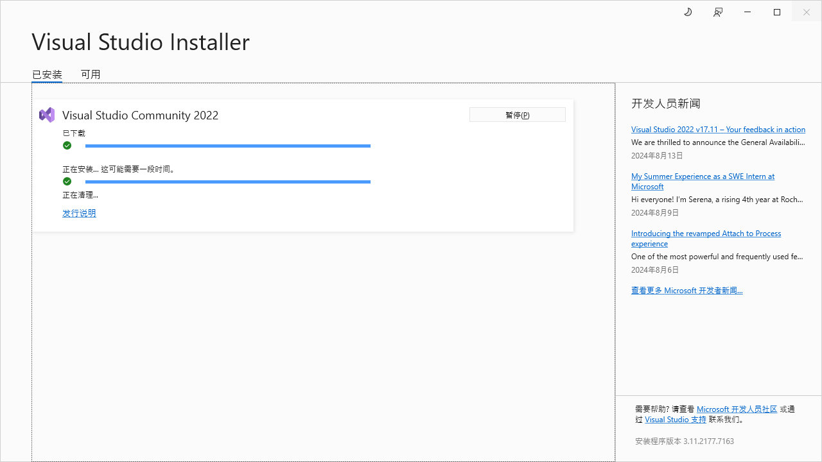Click the 开发人员新闻 heading
Viewport: 822px width, 462px height.
665,104
